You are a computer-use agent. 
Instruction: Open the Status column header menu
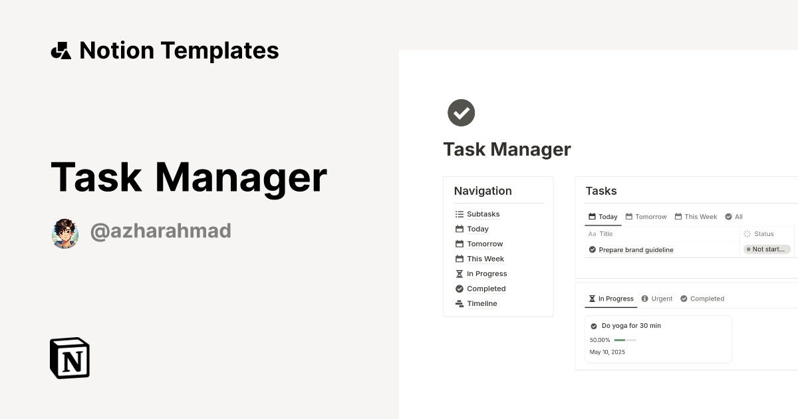coord(765,234)
